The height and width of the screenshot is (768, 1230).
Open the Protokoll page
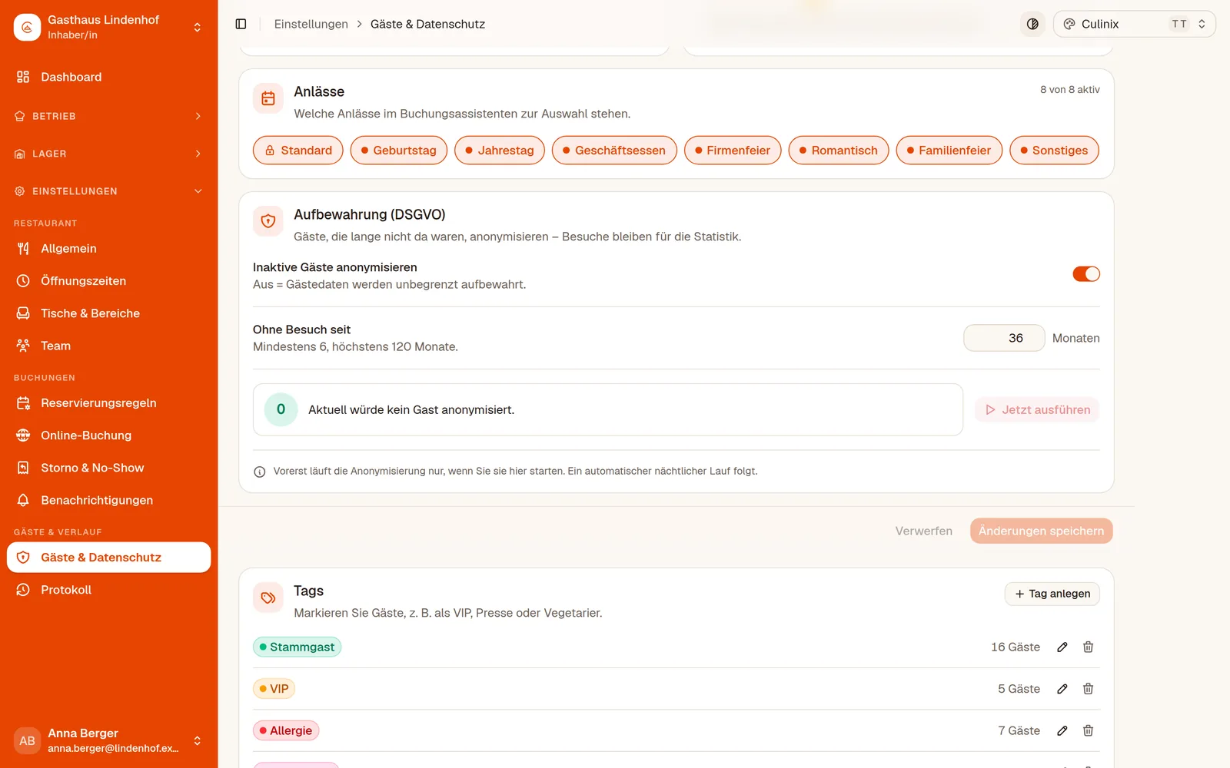point(108,590)
